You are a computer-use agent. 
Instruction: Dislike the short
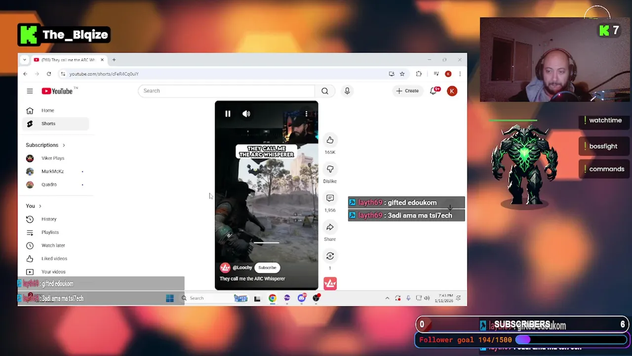point(330,169)
